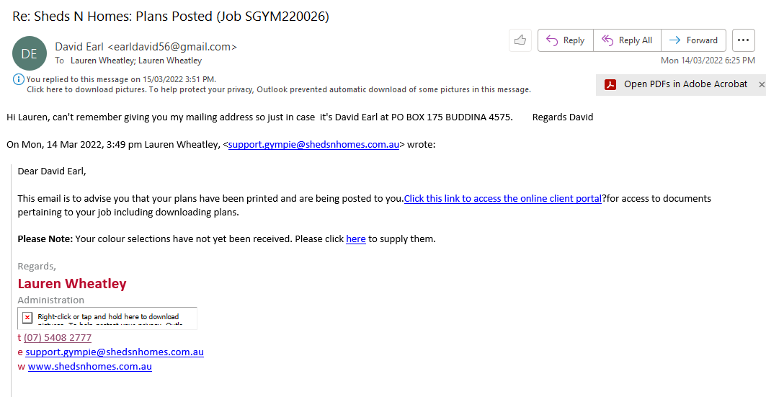The image size is (766, 397).
Task: Click the Adobe PDF icon
Action: tap(610, 84)
